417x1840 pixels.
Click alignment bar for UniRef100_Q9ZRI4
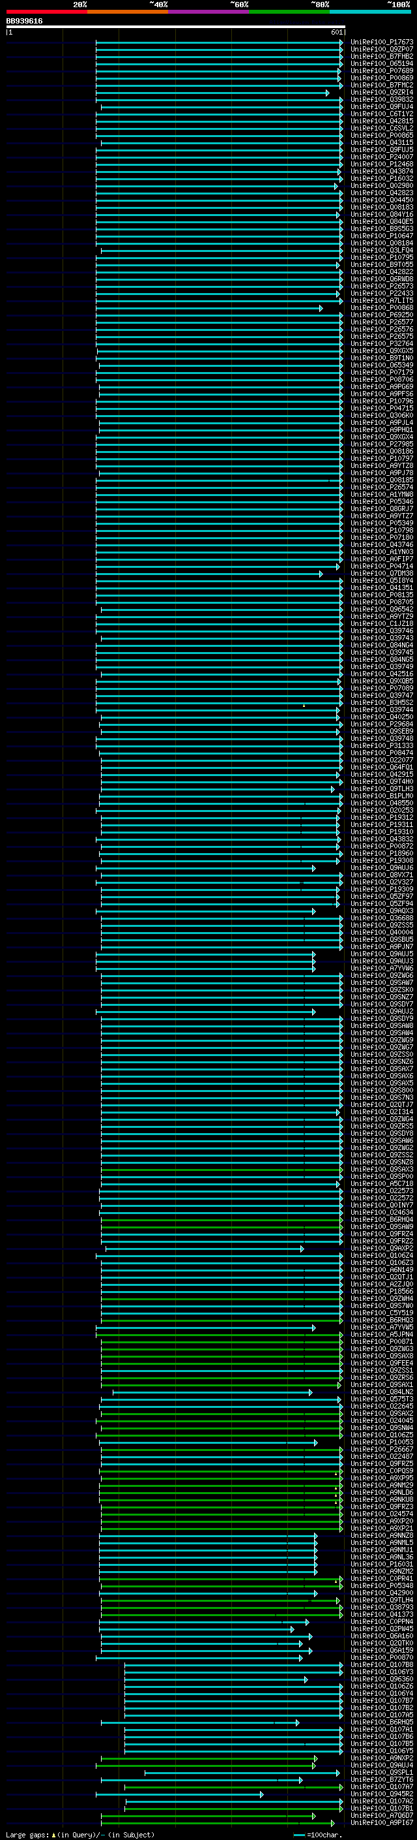coord(212,93)
